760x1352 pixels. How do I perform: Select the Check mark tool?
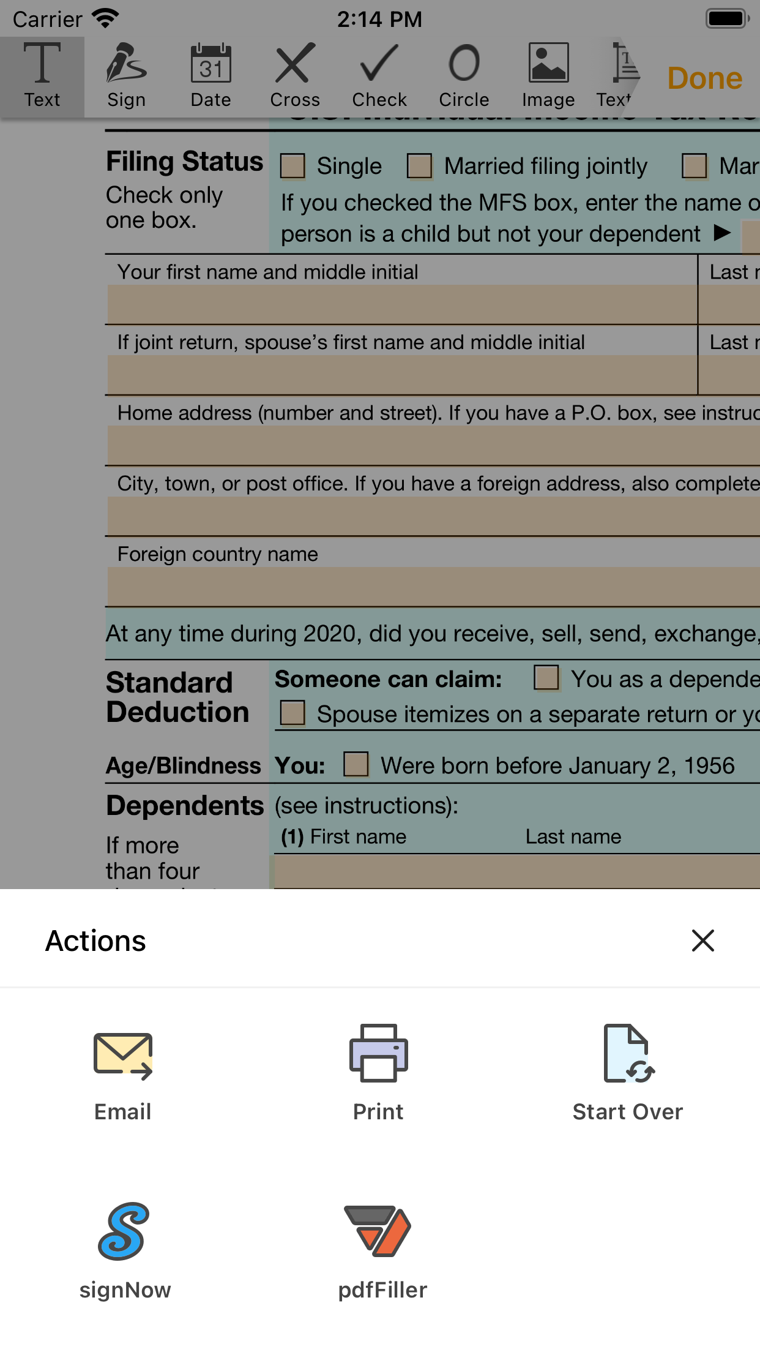(x=379, y=76)
